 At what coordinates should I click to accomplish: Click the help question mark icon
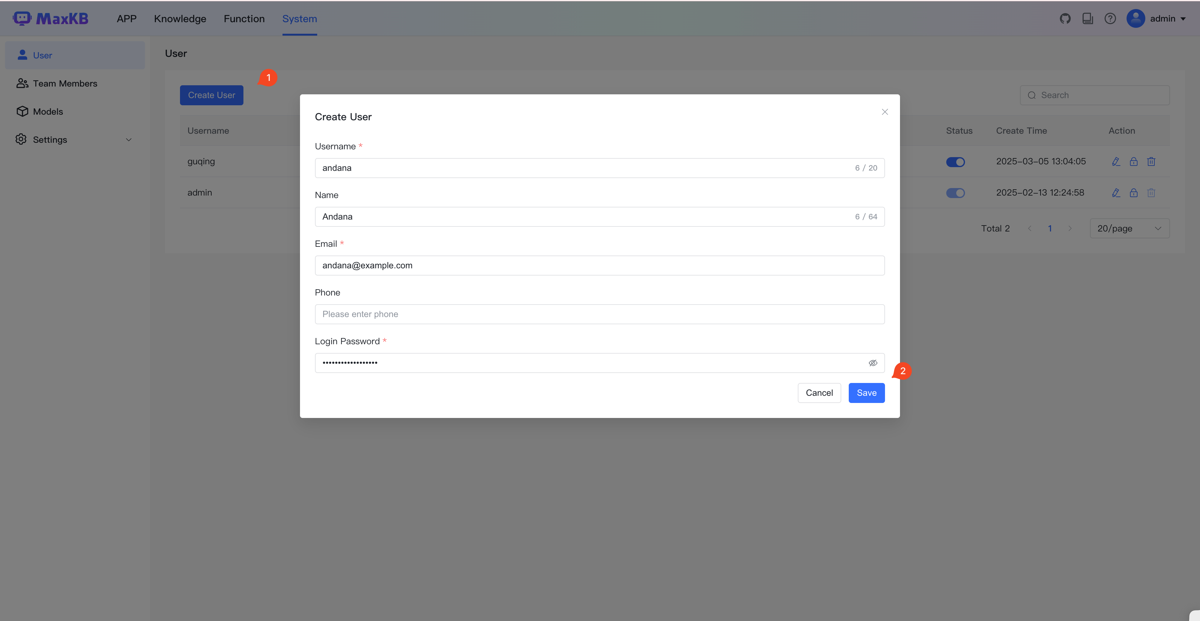(1110, 19)
